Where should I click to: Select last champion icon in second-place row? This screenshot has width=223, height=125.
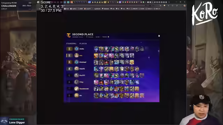(x=132, y=56)
